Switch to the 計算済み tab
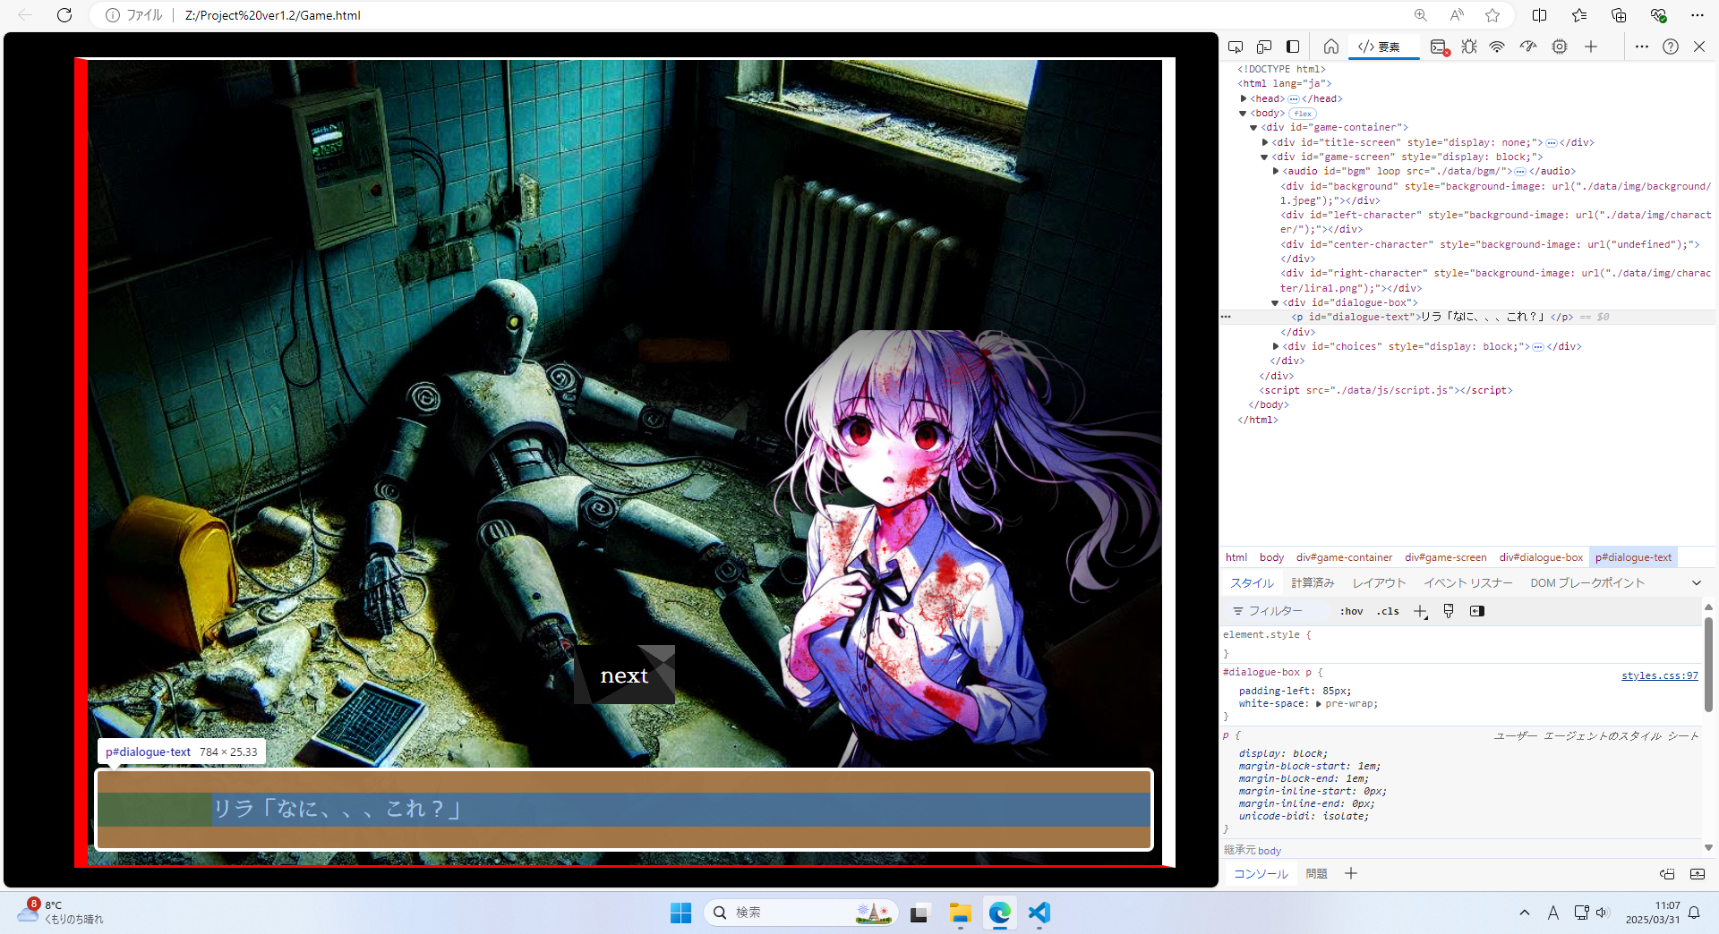Viewport: 1719px width, 934px height. coord(1313,582)
